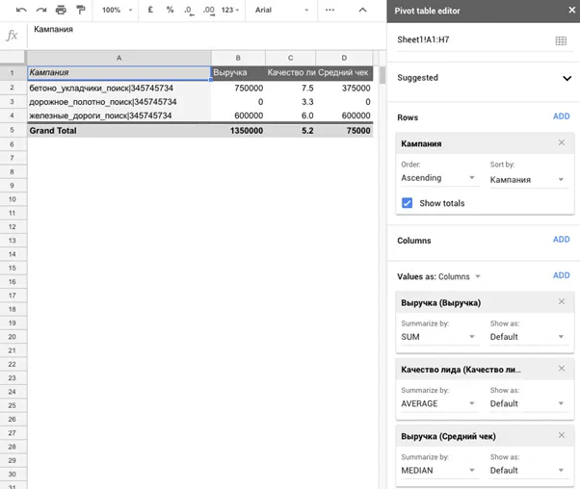
Task: Select cell дорожное_полотно_поиск|345745734
Action: [119, 102]
